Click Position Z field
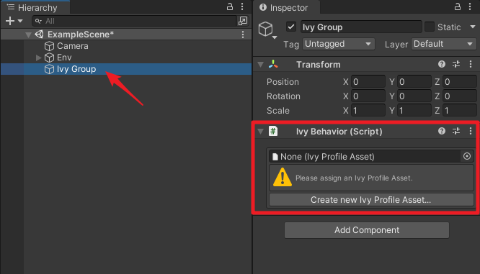Viewport: 480px width, 274px height. [x=460, y=81]
